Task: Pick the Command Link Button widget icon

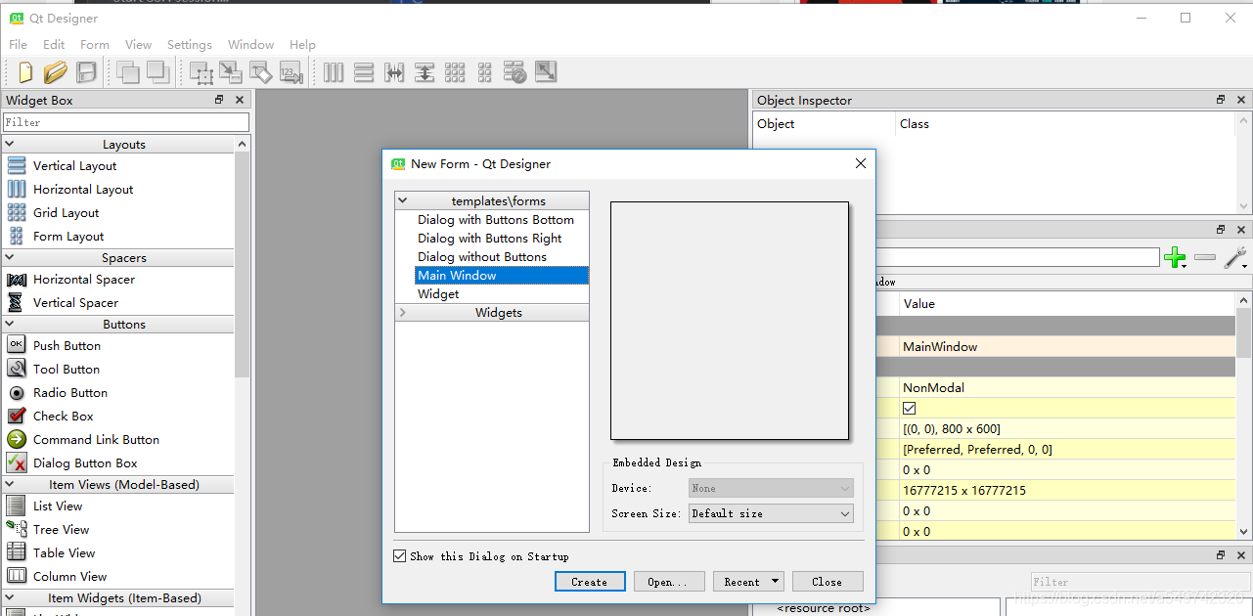Action: [x=17, y=439]
